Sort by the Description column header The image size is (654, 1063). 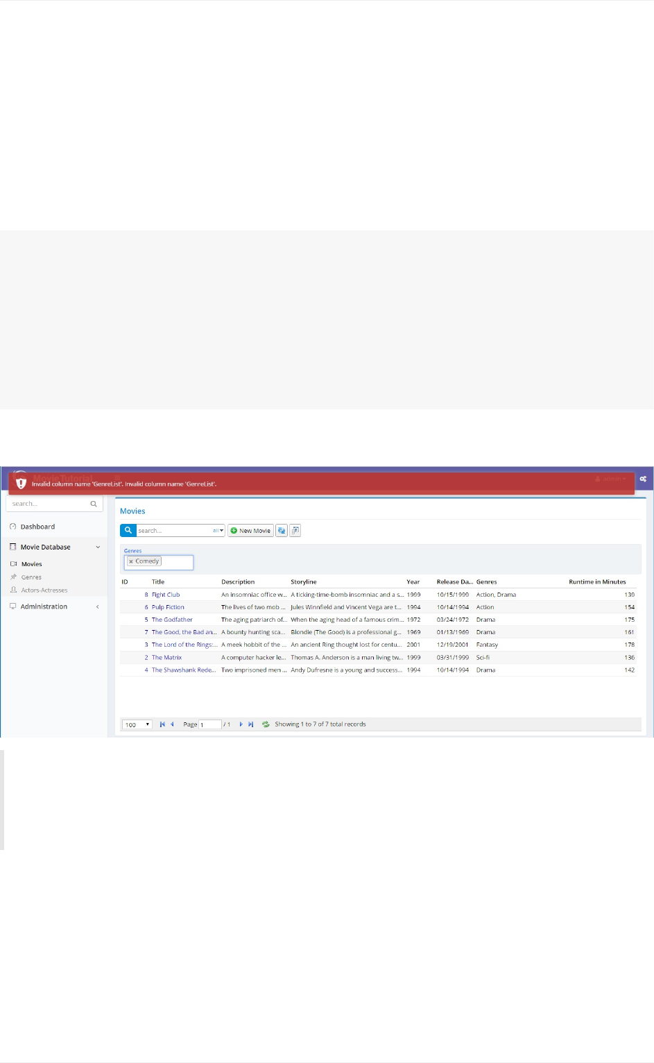238,582
